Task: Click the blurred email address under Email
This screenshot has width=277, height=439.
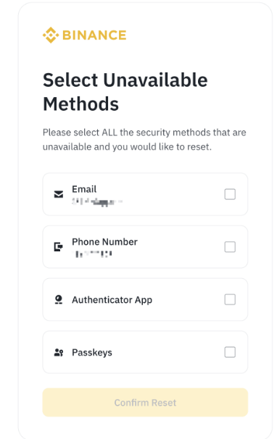Action: coord(97,201)
